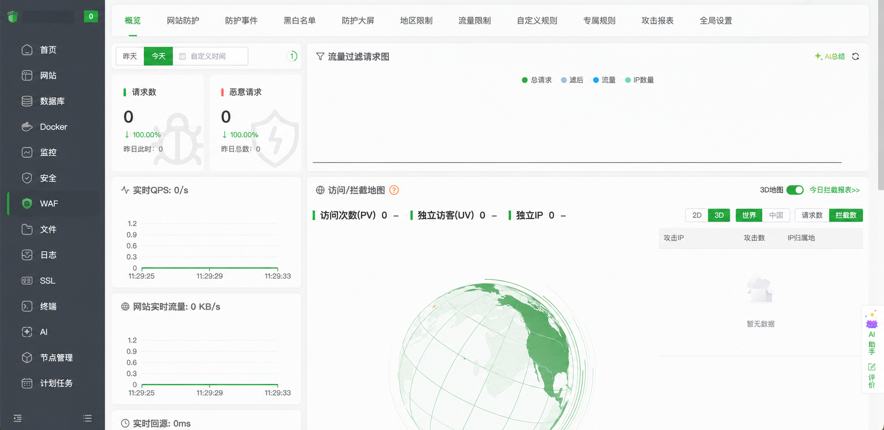
Task: Click the sidebar menu list icon
Action: click(x=88, y=418)
